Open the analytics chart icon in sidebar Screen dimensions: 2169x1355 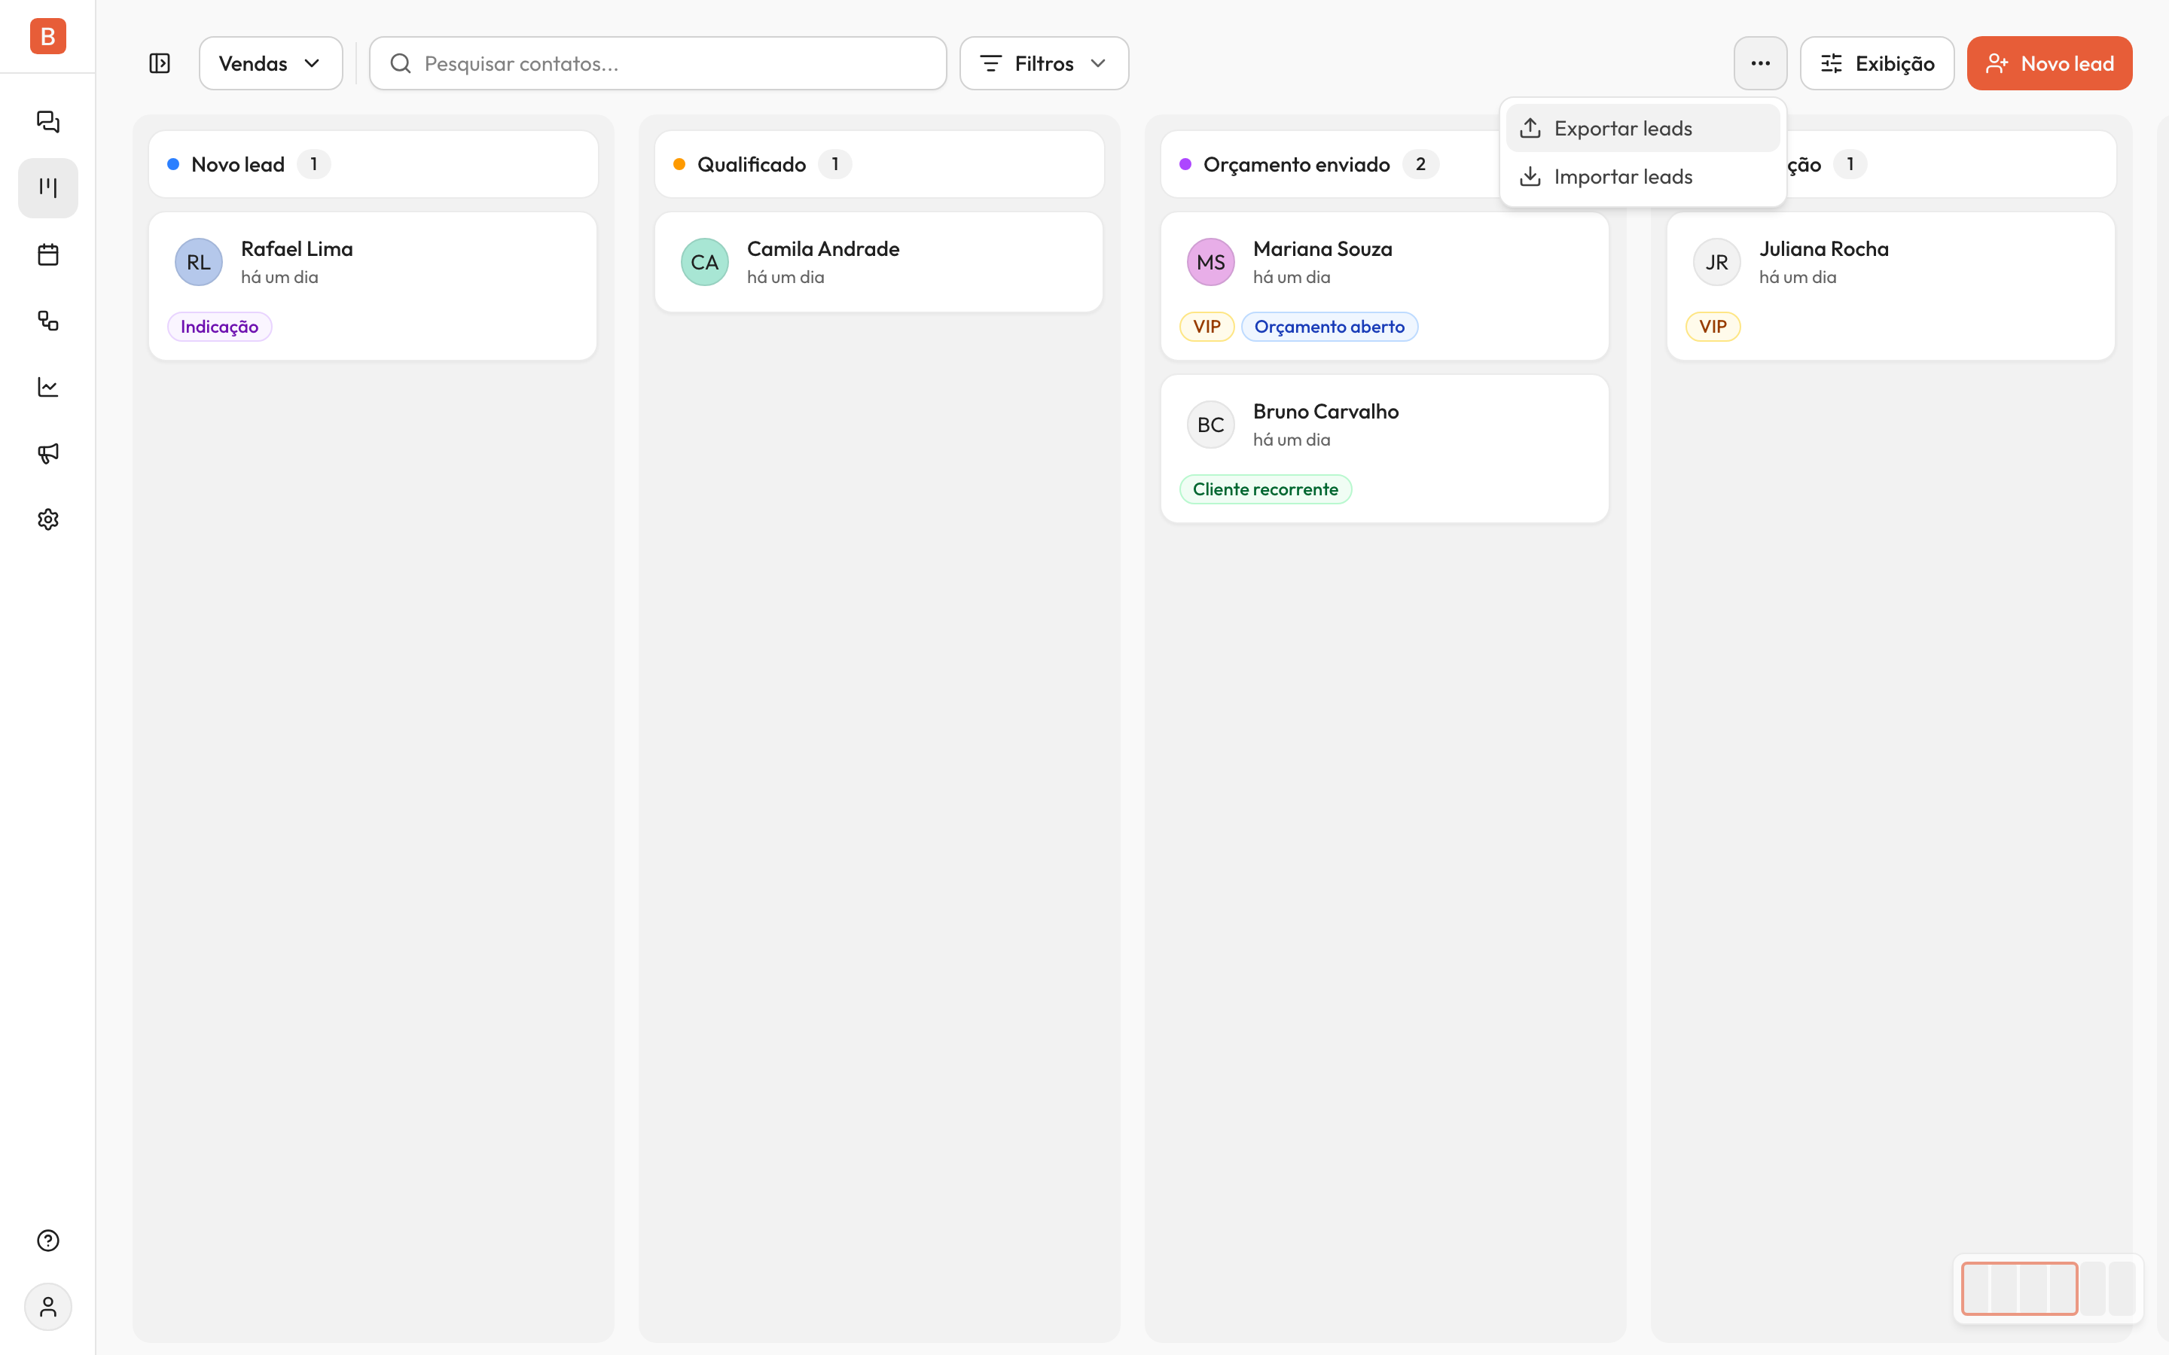point(48,387)
